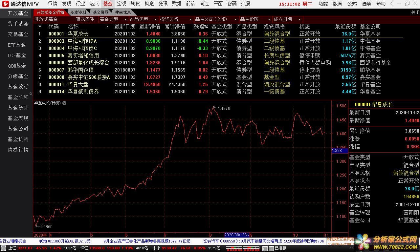Screen dimensions: 420x252
Task: Select 分级基金 in the sidebar
Action: [x=18, y=76]
